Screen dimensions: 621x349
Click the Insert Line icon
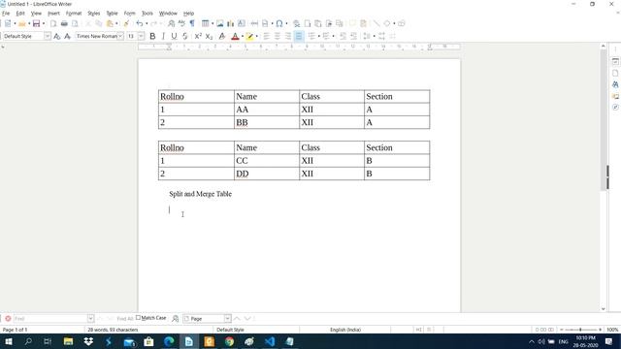pos(376,23)
